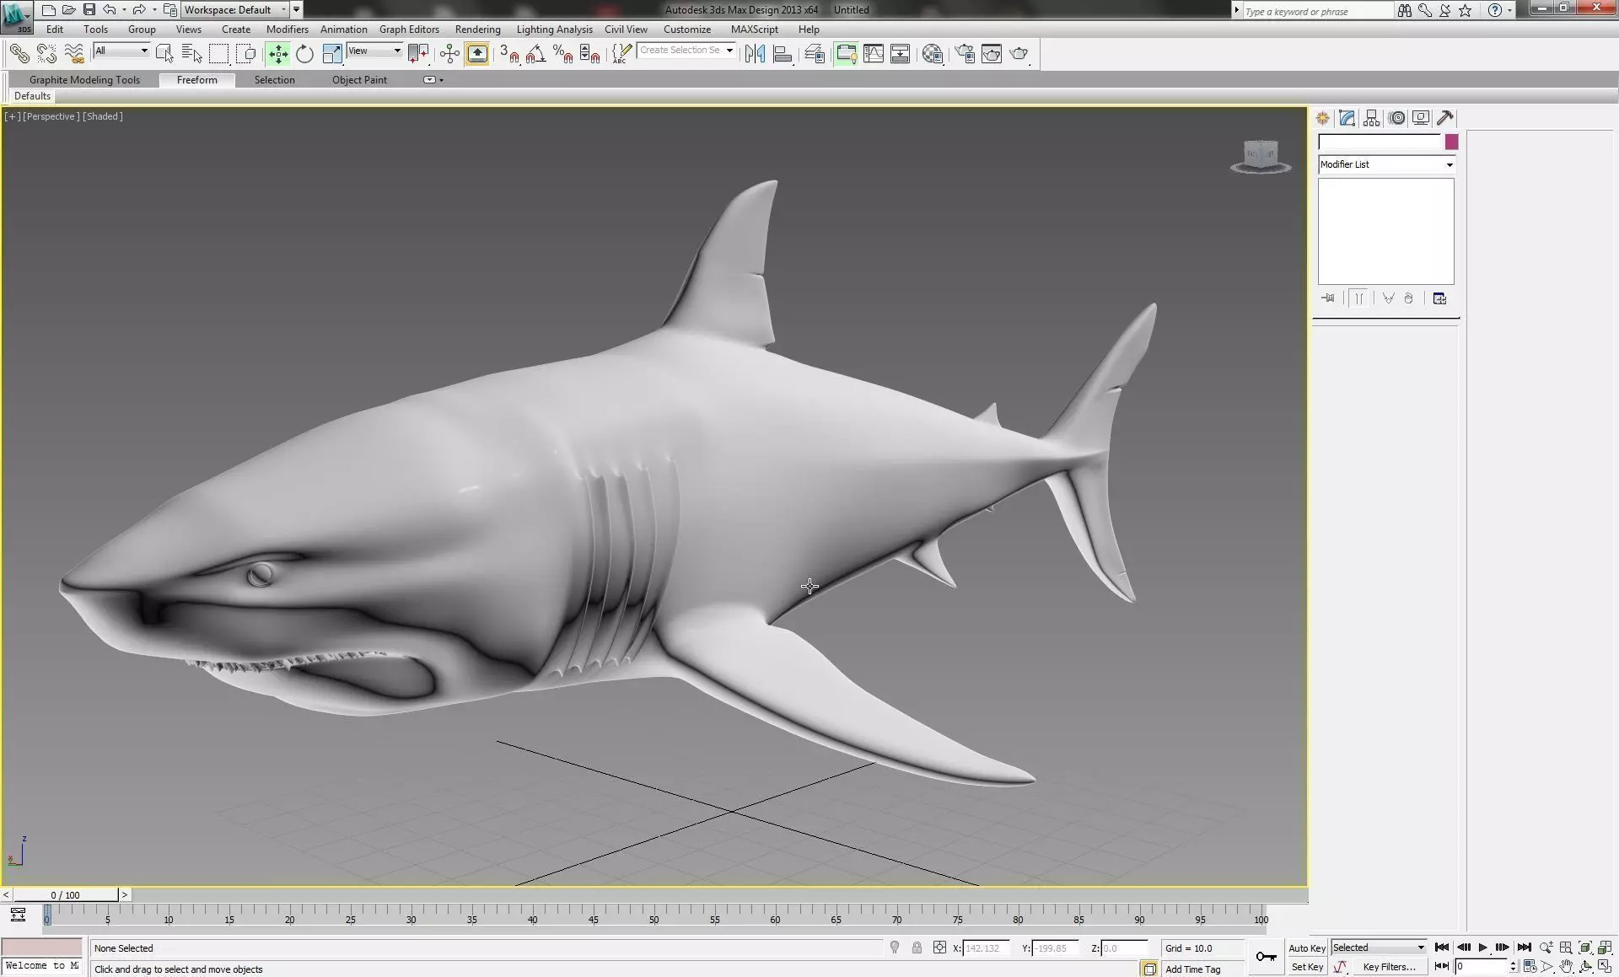1619x977 pixels.
Task: Open the Utilities hammer panel tab
Action: point(1445,118)
